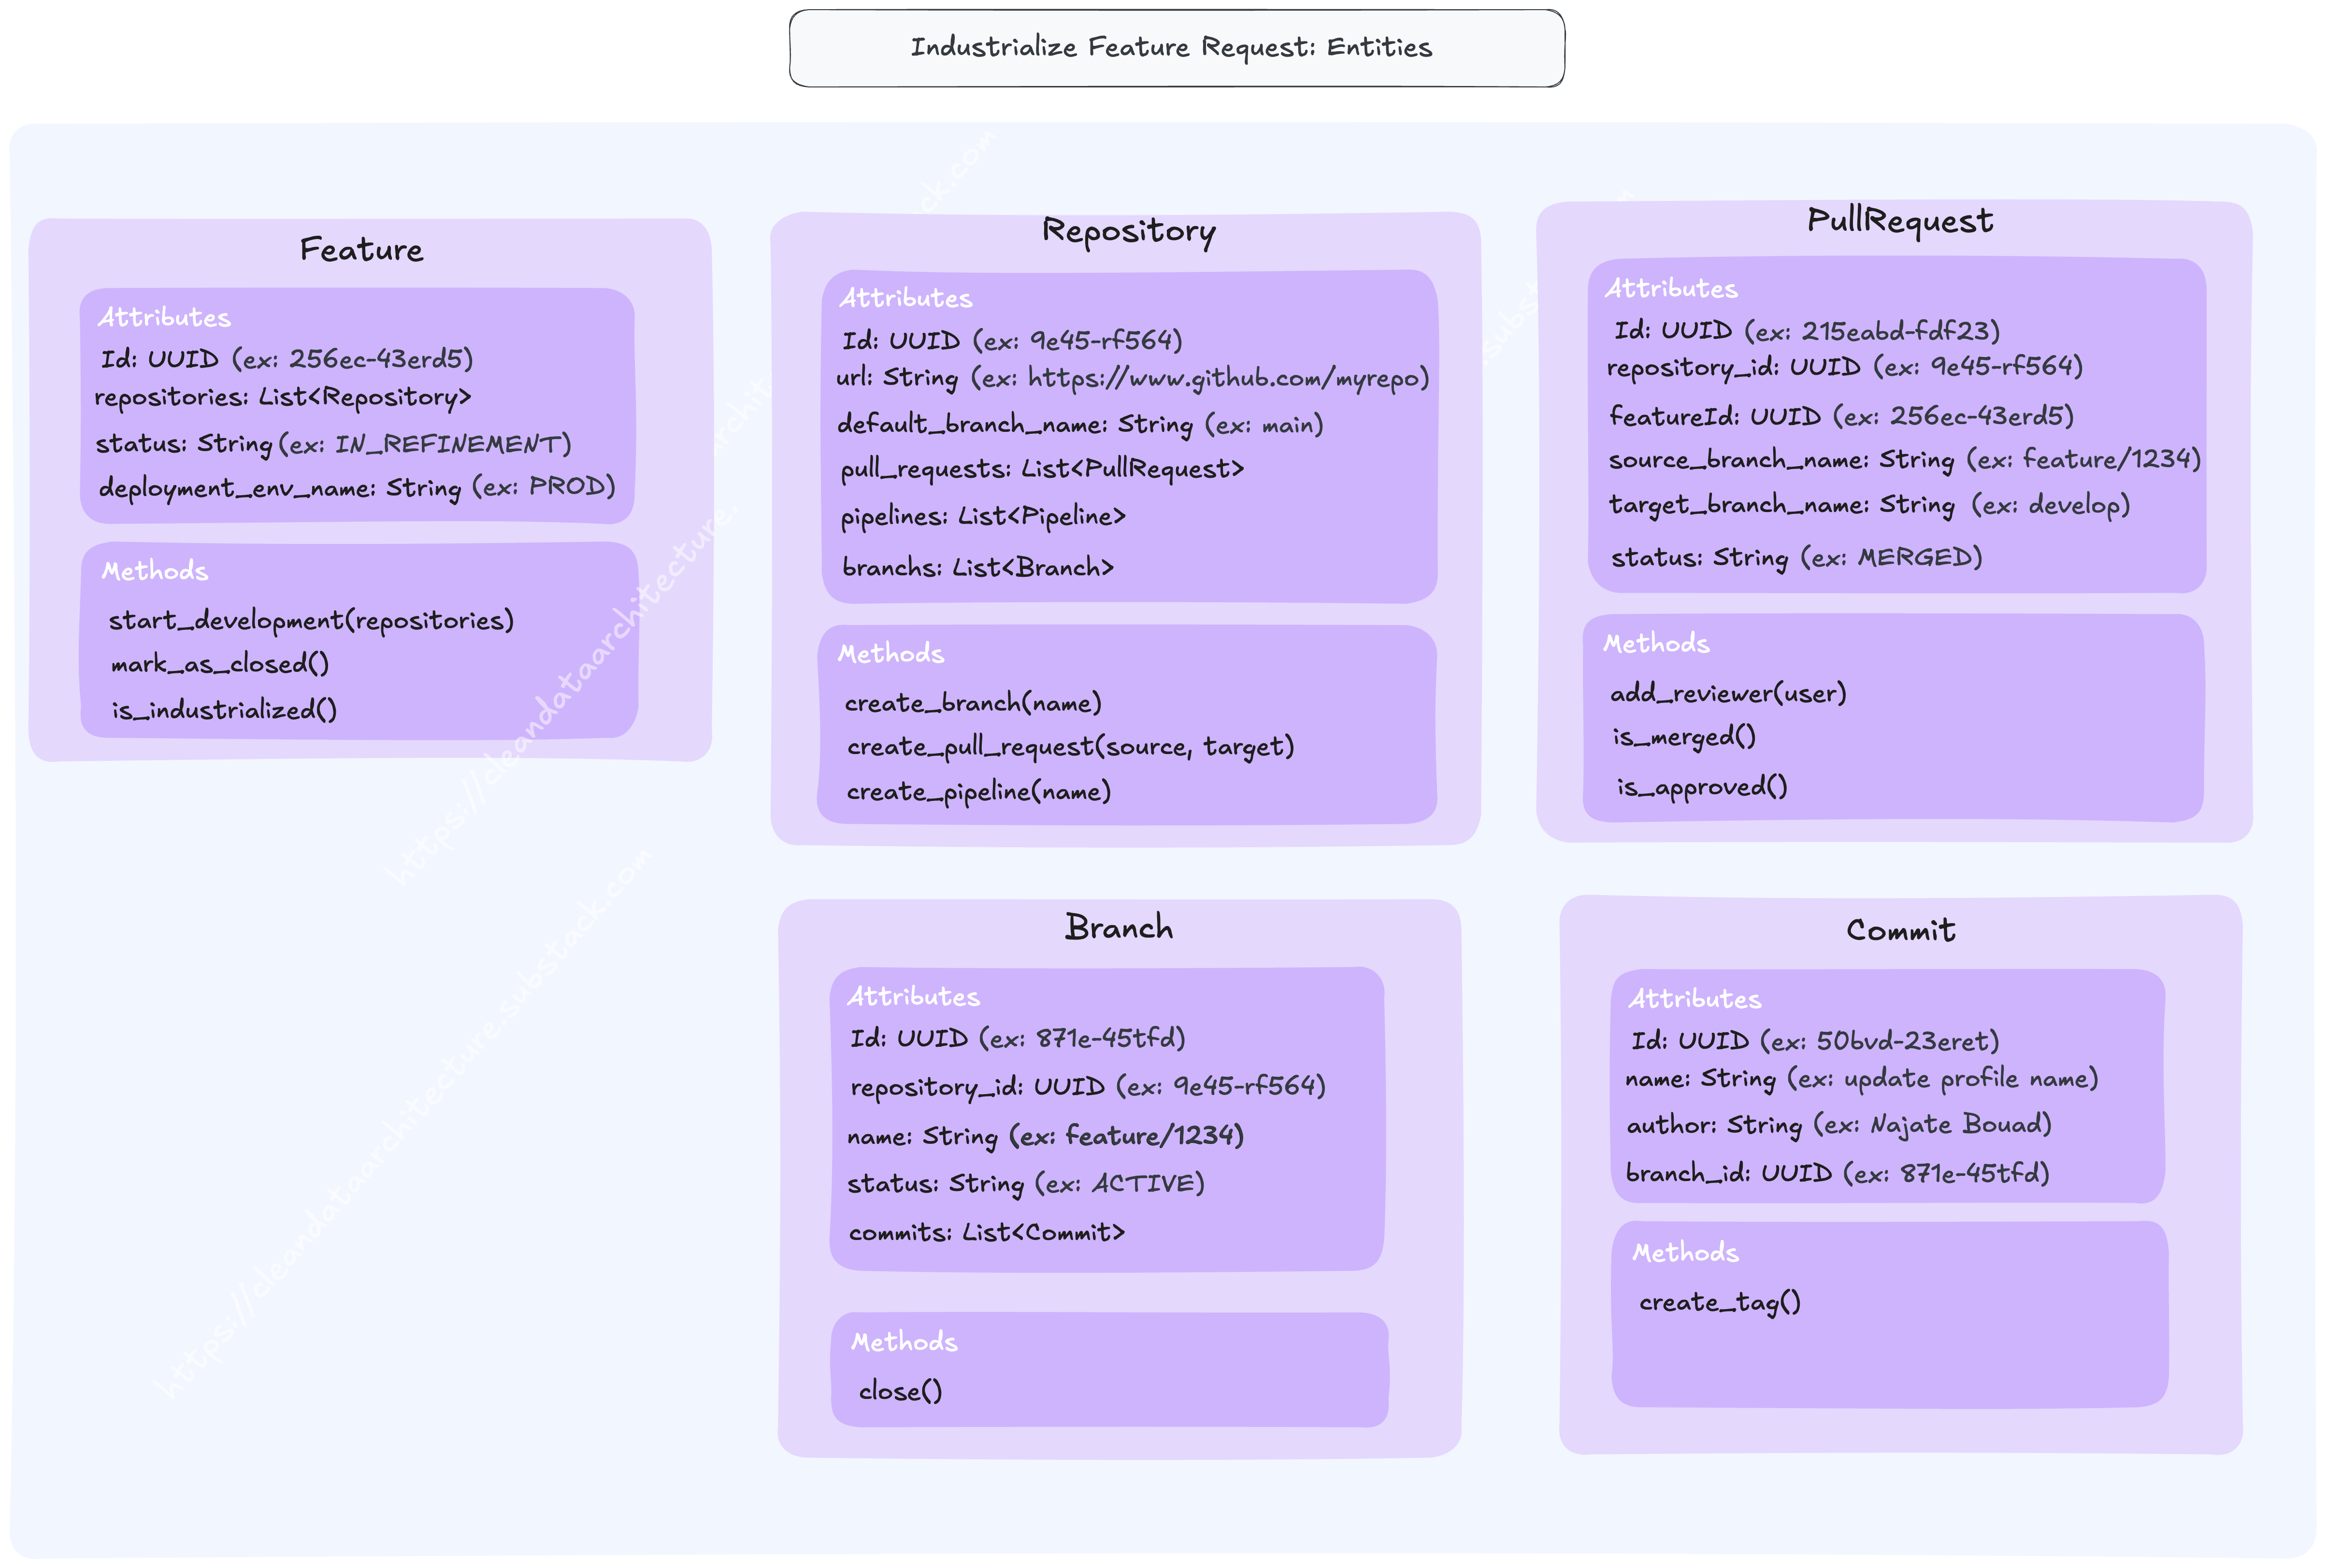Viewport: 2326px width, 1568px height.
Task: Select target_branch_name attribute in PullRequest
Action: click(1868, 505)
